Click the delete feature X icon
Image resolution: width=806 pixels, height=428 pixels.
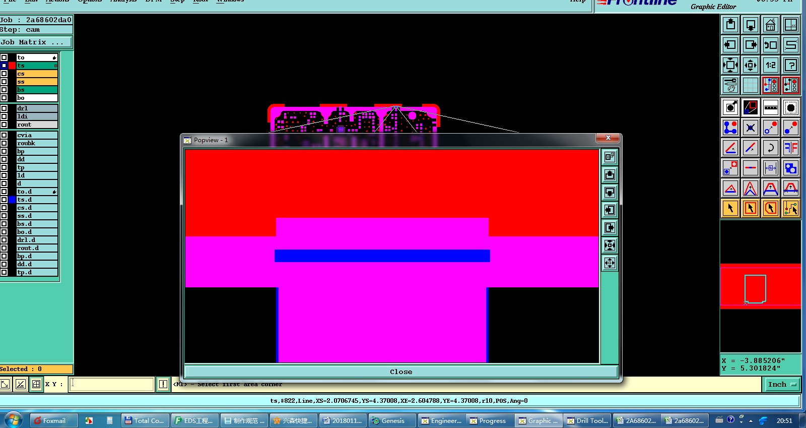(751, 128)
